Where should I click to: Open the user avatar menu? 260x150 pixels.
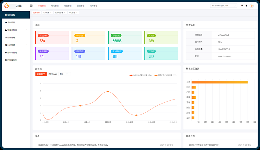click(252, 5)
